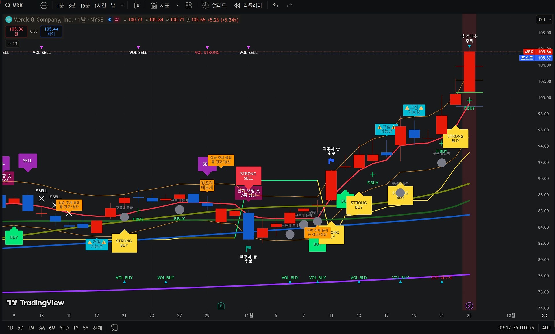Open the candlestick chart style icon

[x=136, y=5]
